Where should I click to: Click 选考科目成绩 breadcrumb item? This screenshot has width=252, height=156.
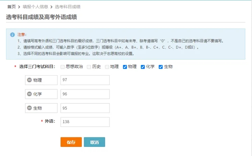(x=68, y=6)
